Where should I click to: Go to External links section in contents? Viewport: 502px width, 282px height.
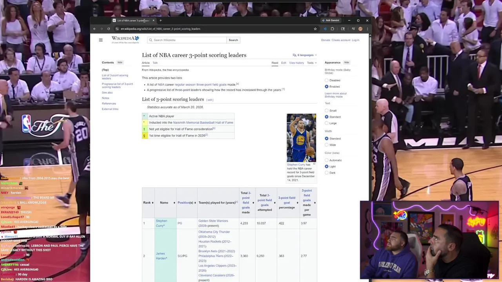click(x=110, y=109)
